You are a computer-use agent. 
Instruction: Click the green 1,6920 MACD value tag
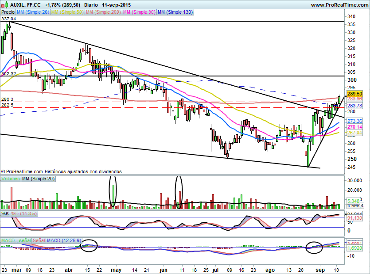pyautogui.click(x=355, y=248)
